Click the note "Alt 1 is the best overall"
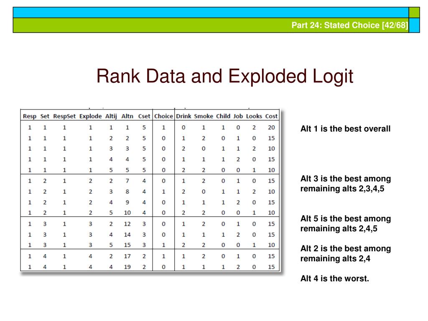Viewport: 428px width, 321px height. (345, 129)
